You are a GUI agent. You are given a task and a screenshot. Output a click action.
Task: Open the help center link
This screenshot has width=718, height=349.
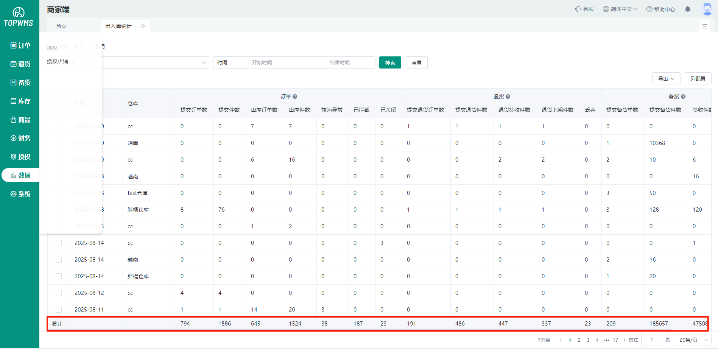660,9
